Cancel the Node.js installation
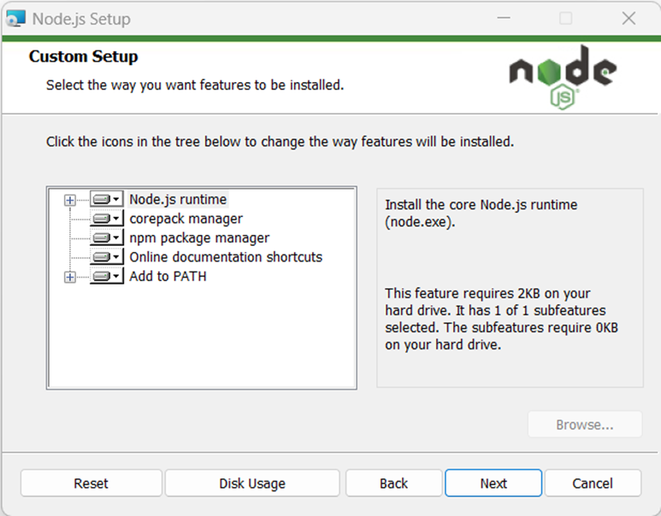This screenshot has height=516, width=661. (x=593, y=484)
